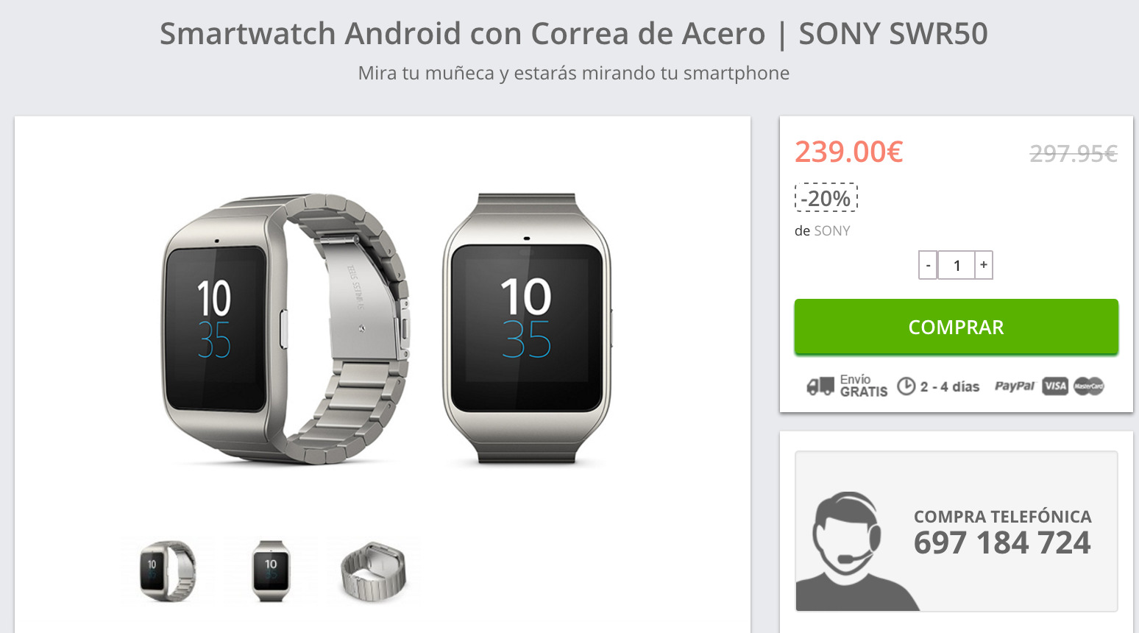The width and height of the screenshot is (1139, 633).
Task: Click the 239.00€ sale price
Action: pyautogui.click(x=848, y=152)
